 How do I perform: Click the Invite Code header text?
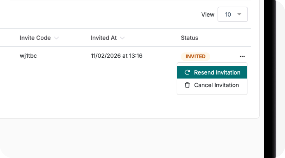click(35, 38)
